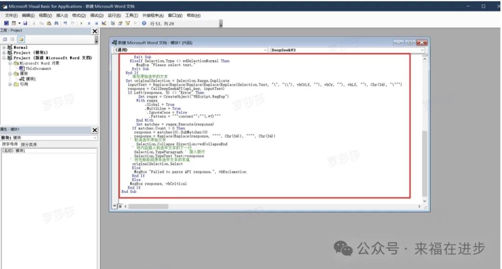Select ThisDocument in the project tree
The width and height of the screenshot is (502, 269).
click(x=38, y=68)
